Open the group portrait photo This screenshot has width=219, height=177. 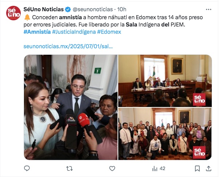(x=165, y=134)
